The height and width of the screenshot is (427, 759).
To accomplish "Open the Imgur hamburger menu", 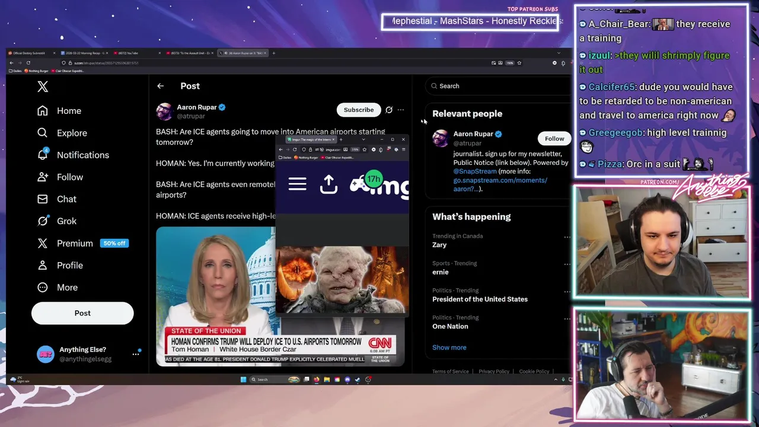I will [298, 184].
